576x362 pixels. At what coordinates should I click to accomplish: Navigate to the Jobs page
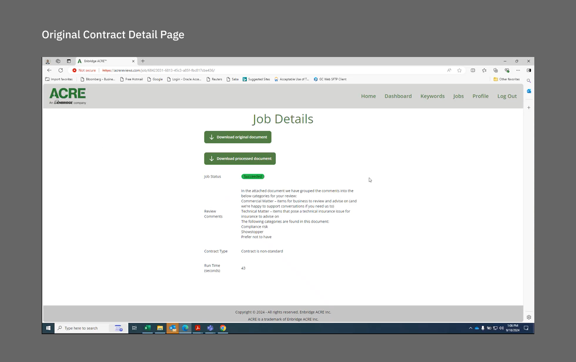coord(458,96)
